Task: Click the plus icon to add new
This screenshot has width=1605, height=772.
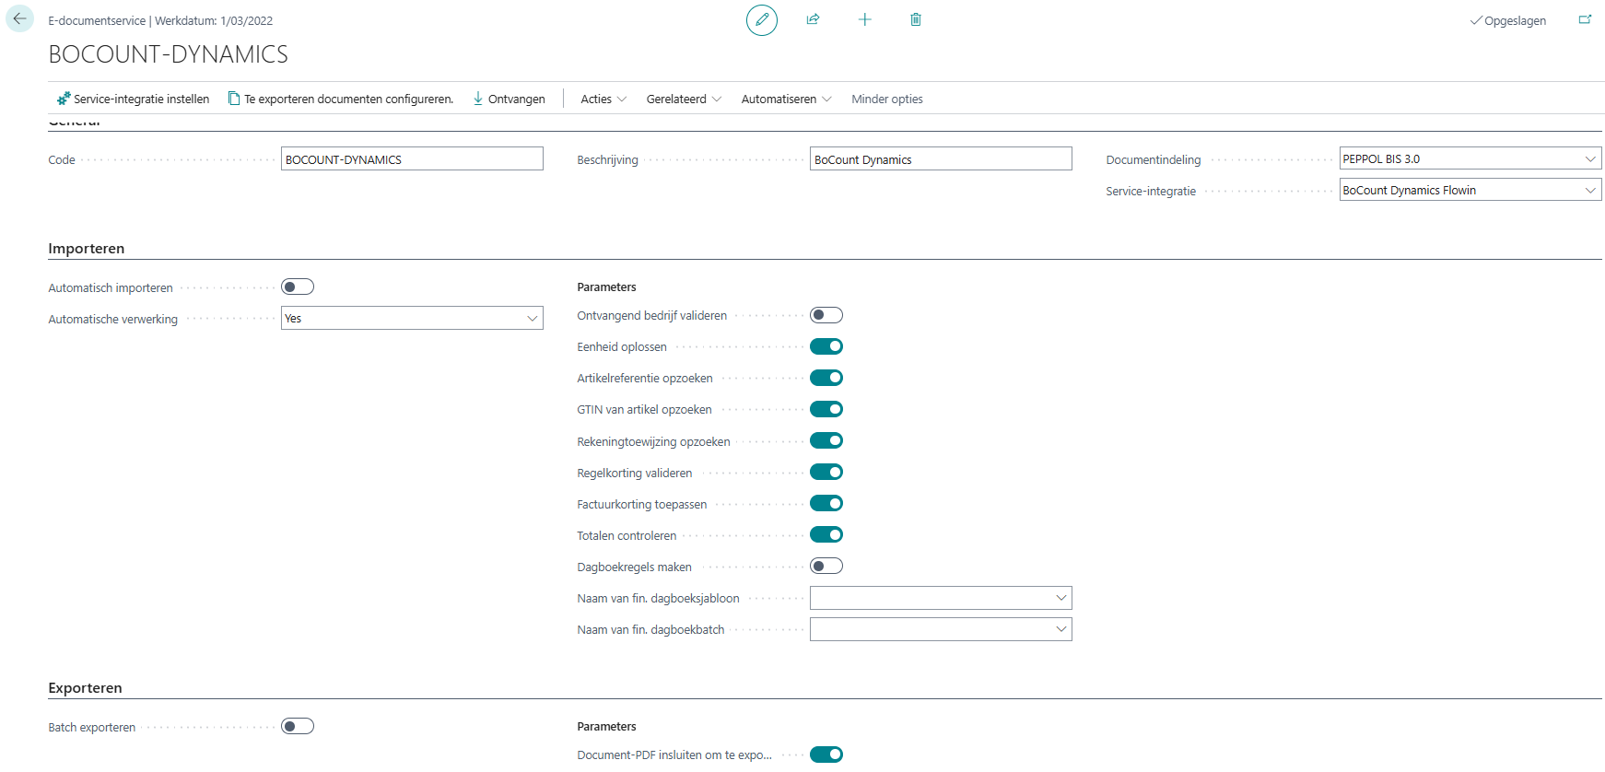Action: (864, 19)
